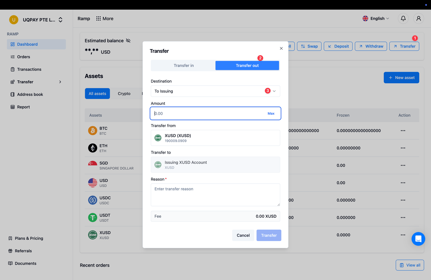This screenshot has height=280, width=431.
Task: Click the Fee 0.00 XUSD row
Action: [x=215, y=216]
